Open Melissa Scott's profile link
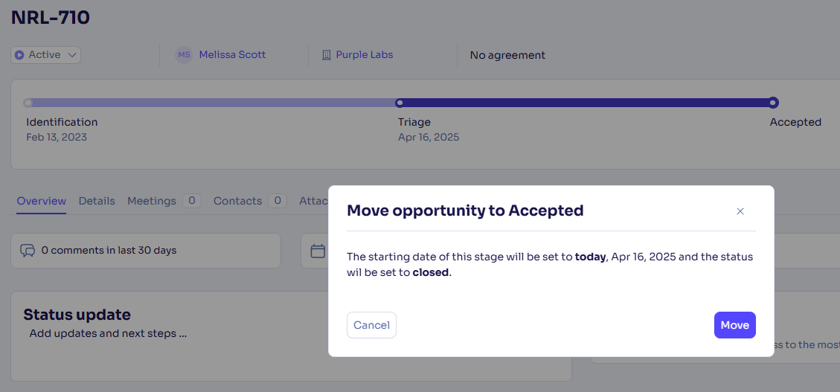 pyautogui.click(x=232, y=54)
